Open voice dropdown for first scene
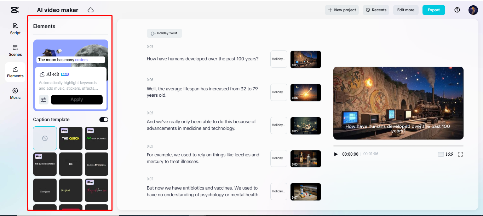This screenshot has height=216, width=483. (278, 59)
